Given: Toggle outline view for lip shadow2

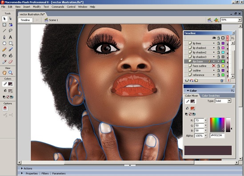Looking at the screenshot, I should pyautogui.click(x=223, y=52).
